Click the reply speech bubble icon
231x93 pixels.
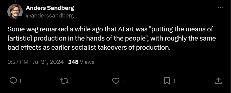[13, 81]
